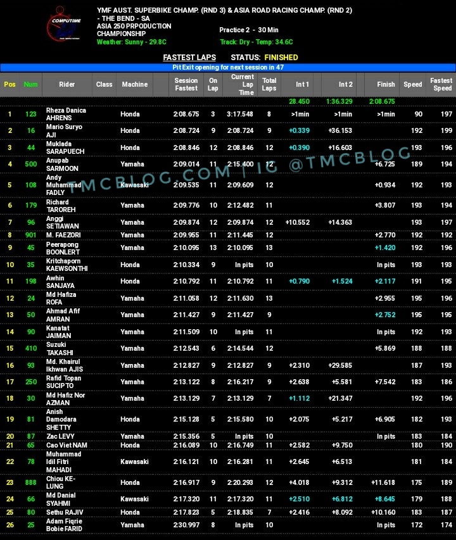Image resolution: width=456 pixels, height=540 pixels.
Task: Click session fastest time 2:30.997
Action: click(x=186, y=525)
